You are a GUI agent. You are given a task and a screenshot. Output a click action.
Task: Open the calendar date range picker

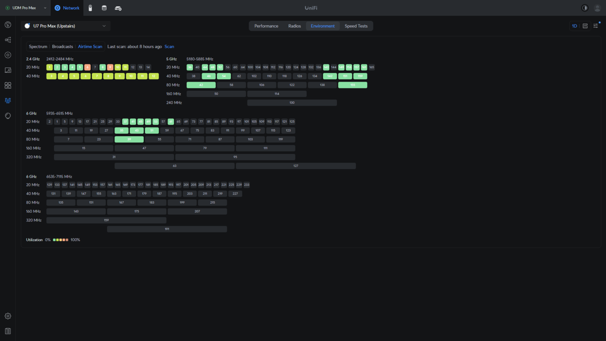(x=585, y=26)
